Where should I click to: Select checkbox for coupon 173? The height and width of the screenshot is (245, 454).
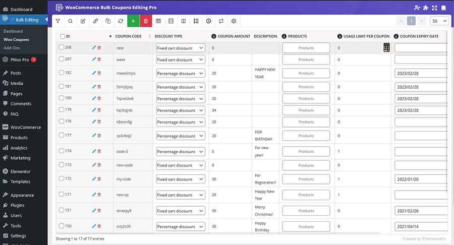(62, 164)
